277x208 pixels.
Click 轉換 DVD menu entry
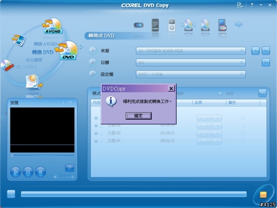(x=42, y=52)
